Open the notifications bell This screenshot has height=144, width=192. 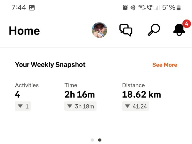coord(179,30)
